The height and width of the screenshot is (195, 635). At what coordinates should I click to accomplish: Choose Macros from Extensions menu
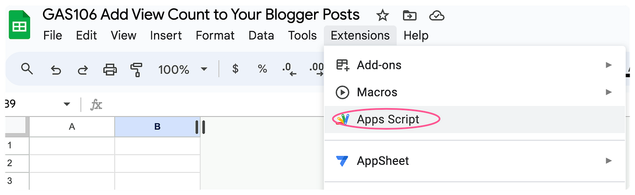474,92
